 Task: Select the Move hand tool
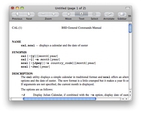(x=69, y=14)
